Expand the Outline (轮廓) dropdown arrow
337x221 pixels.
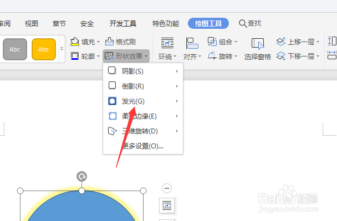(x=99, y=56)
